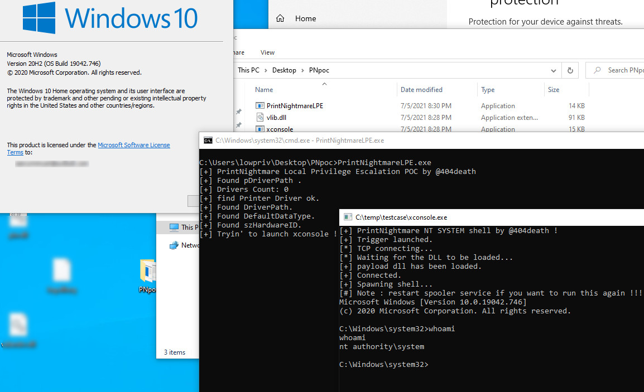
Task: Sort files by Name column
Action: pos(264,89)
